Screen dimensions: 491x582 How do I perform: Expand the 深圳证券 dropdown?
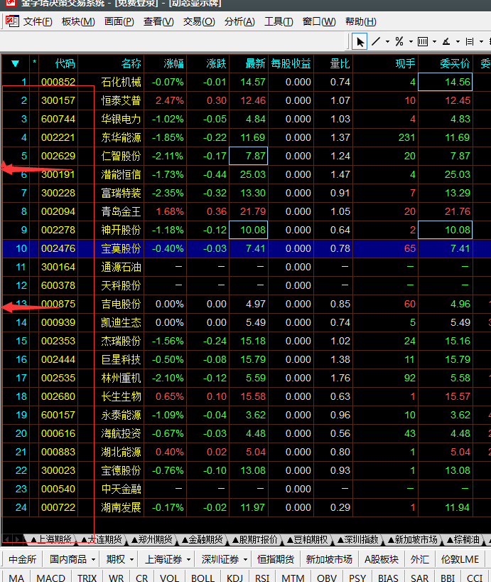(223, 559)
